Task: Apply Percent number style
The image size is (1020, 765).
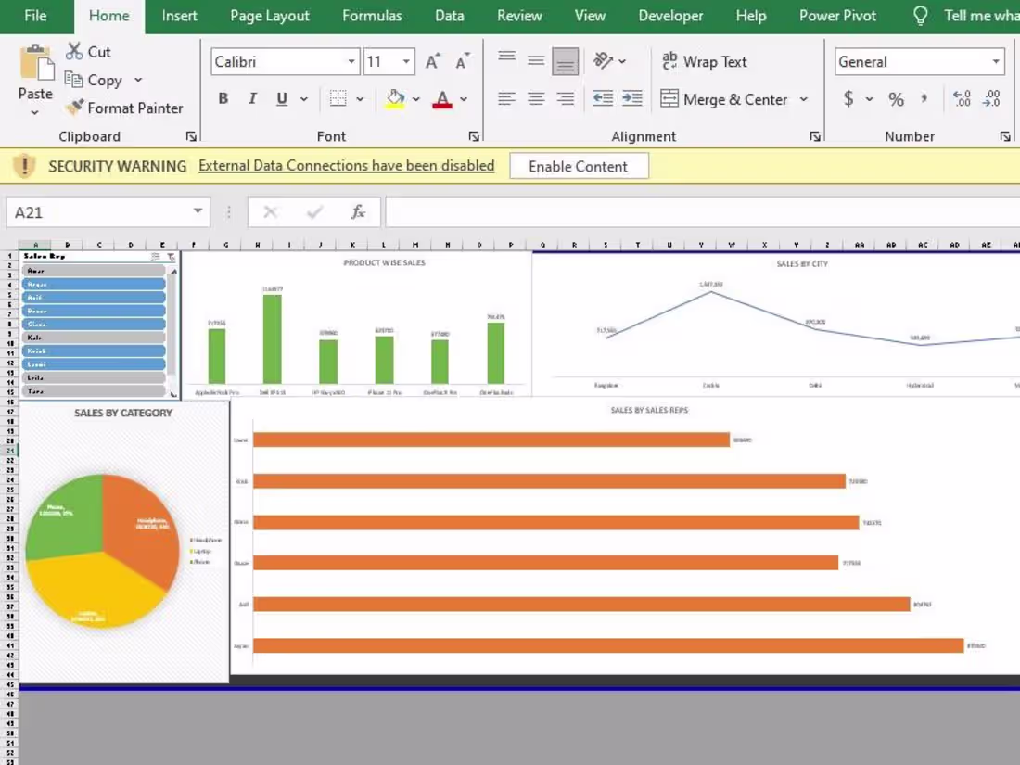Action: coord(896,99)
